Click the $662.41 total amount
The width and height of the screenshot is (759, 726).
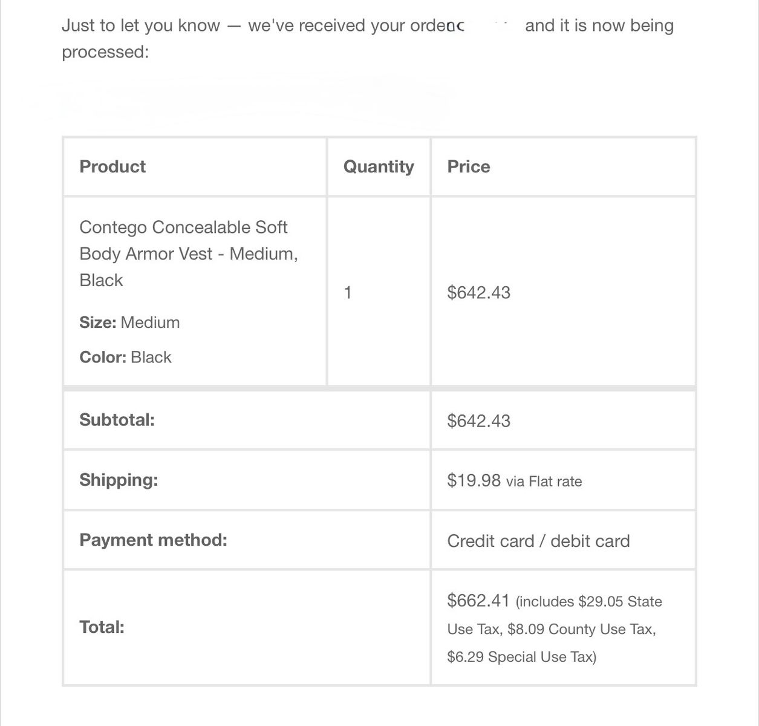click(478, 601)
